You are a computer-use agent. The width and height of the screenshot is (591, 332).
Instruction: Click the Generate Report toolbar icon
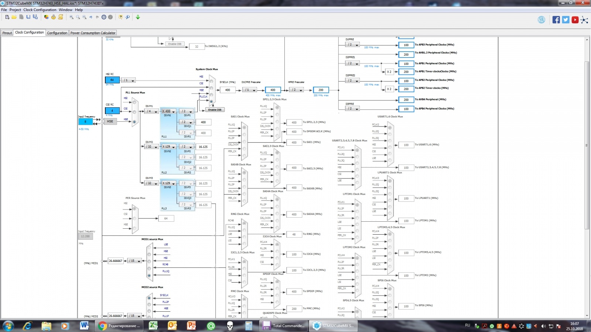click(x=46, y=17)
